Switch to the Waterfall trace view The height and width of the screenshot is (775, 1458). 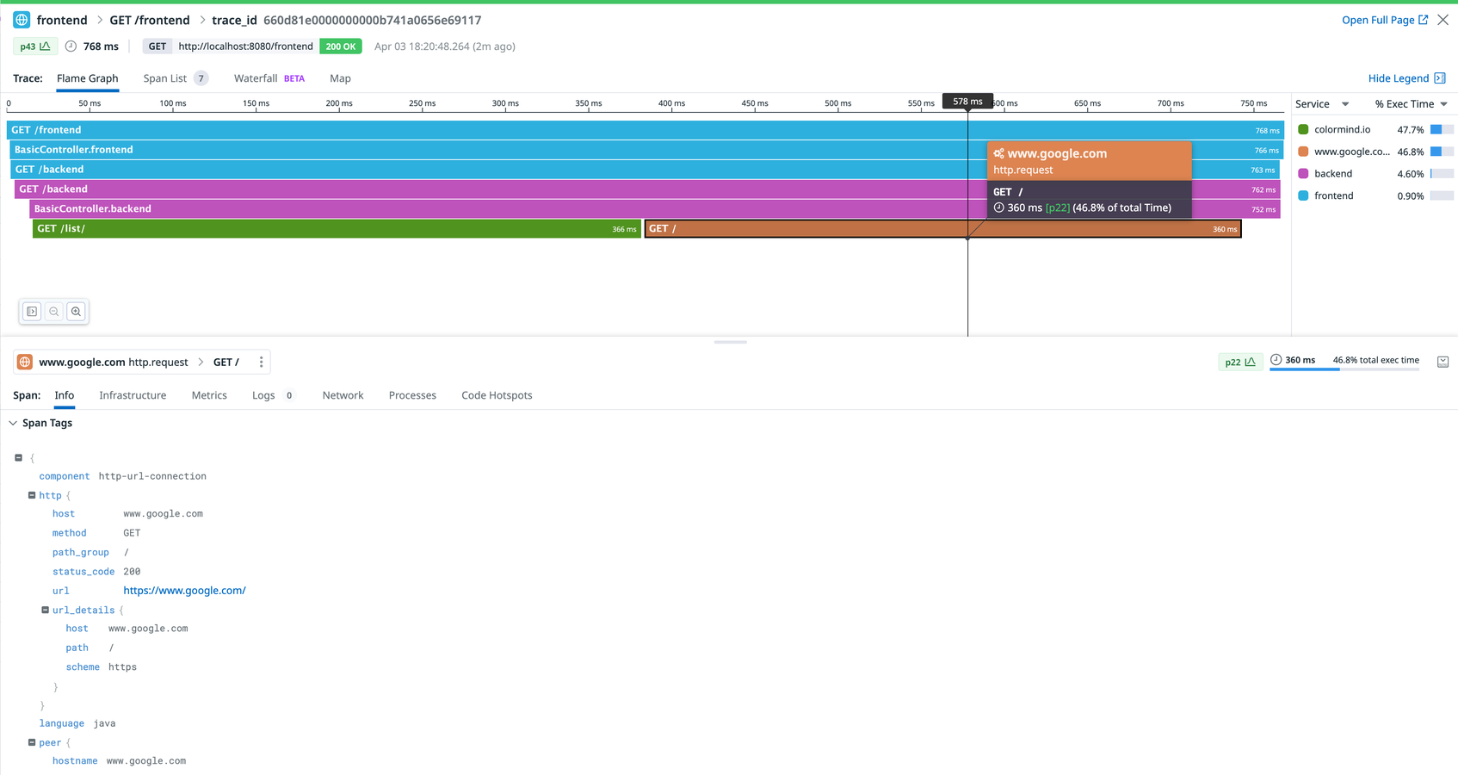[x=256, y=78]
